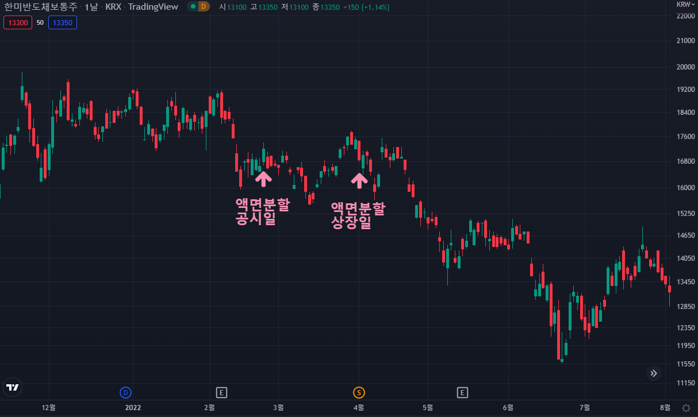Viewport: 698px width, 417px height.
Task: Click the low value 저13100
Action: click(x=295, y=7)
